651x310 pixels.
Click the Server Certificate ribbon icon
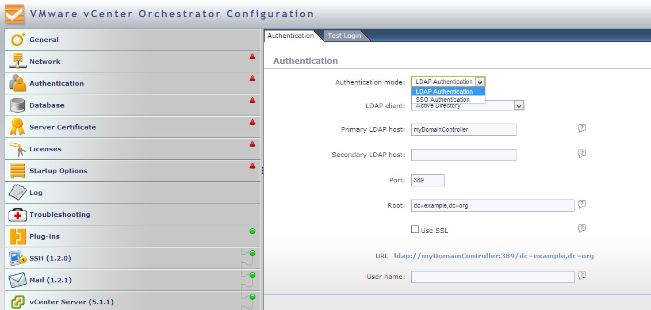point(18,127)
